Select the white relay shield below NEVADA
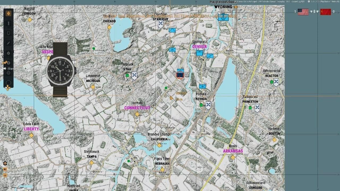Viewport: 340px width, 191px height. click(208, 106)
